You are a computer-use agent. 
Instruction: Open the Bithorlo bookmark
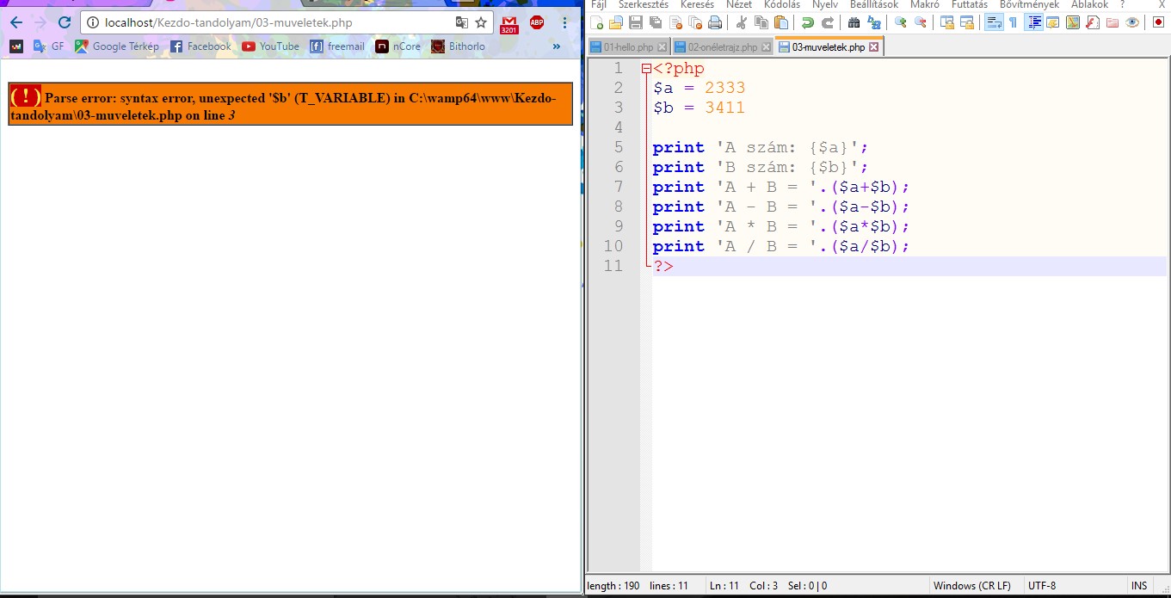458,46
